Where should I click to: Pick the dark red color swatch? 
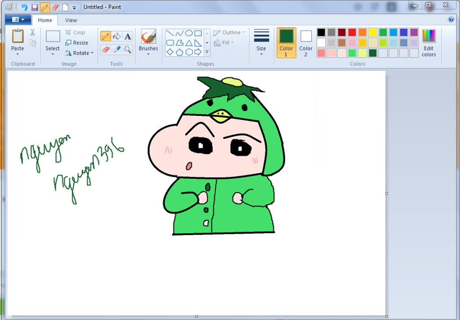pos(342,32)
